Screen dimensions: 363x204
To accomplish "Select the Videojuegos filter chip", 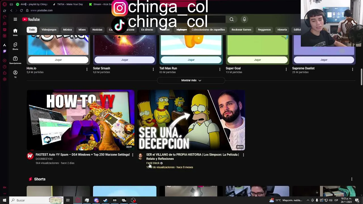I will pyautogui.click(x=49, y=30).
